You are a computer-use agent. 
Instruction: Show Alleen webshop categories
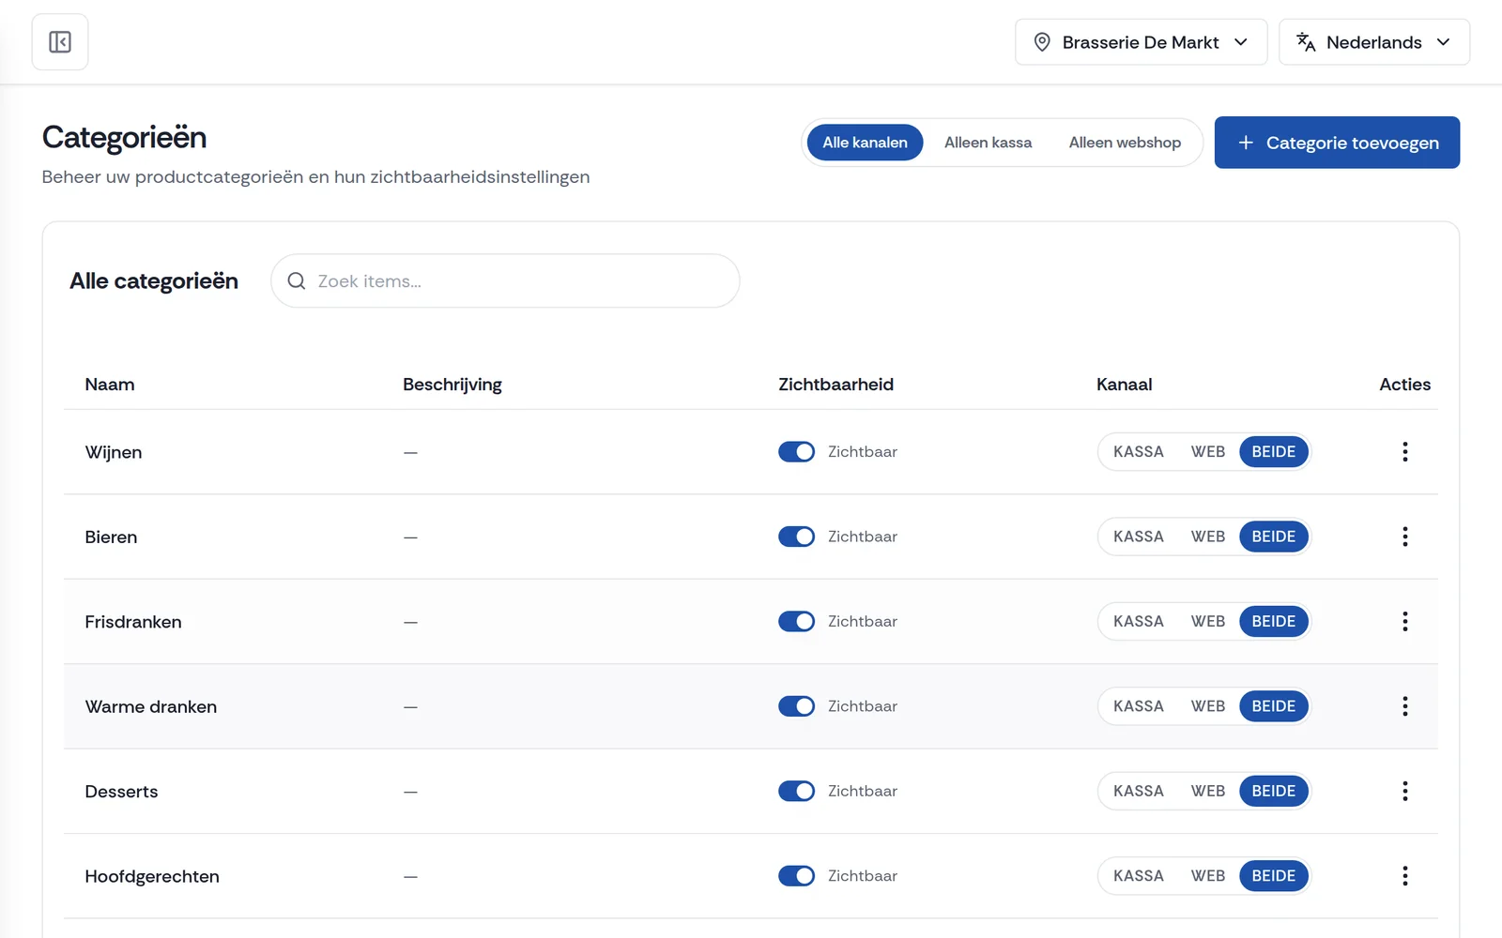pos(1125,143)
